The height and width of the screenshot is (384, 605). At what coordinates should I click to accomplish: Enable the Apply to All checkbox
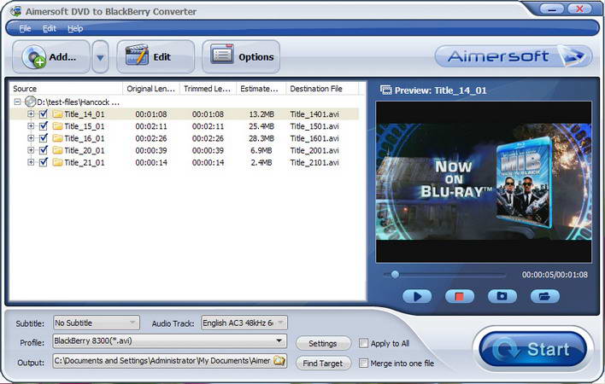363,343
